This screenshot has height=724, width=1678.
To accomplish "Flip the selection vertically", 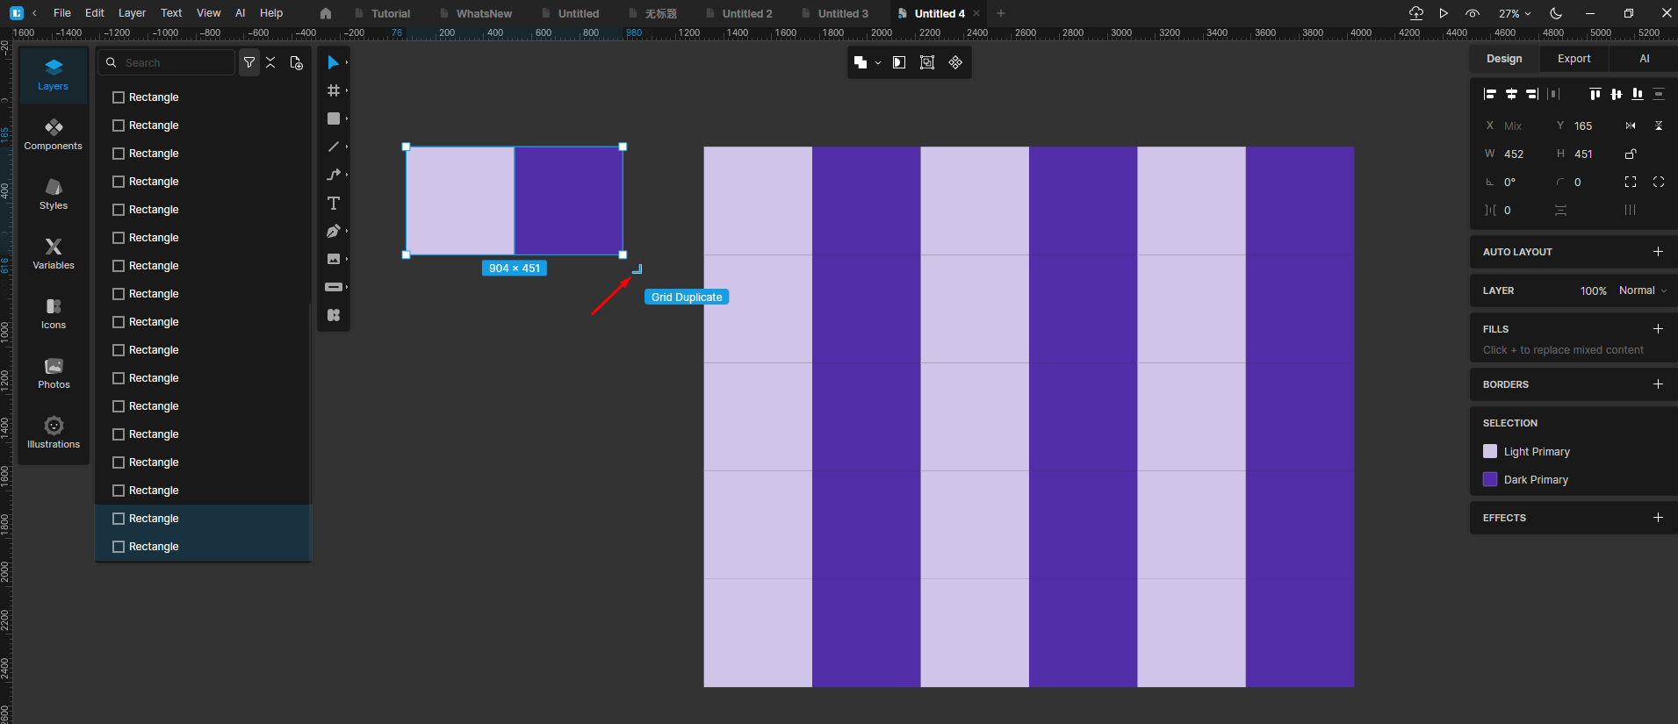I will coord(1659,125).
